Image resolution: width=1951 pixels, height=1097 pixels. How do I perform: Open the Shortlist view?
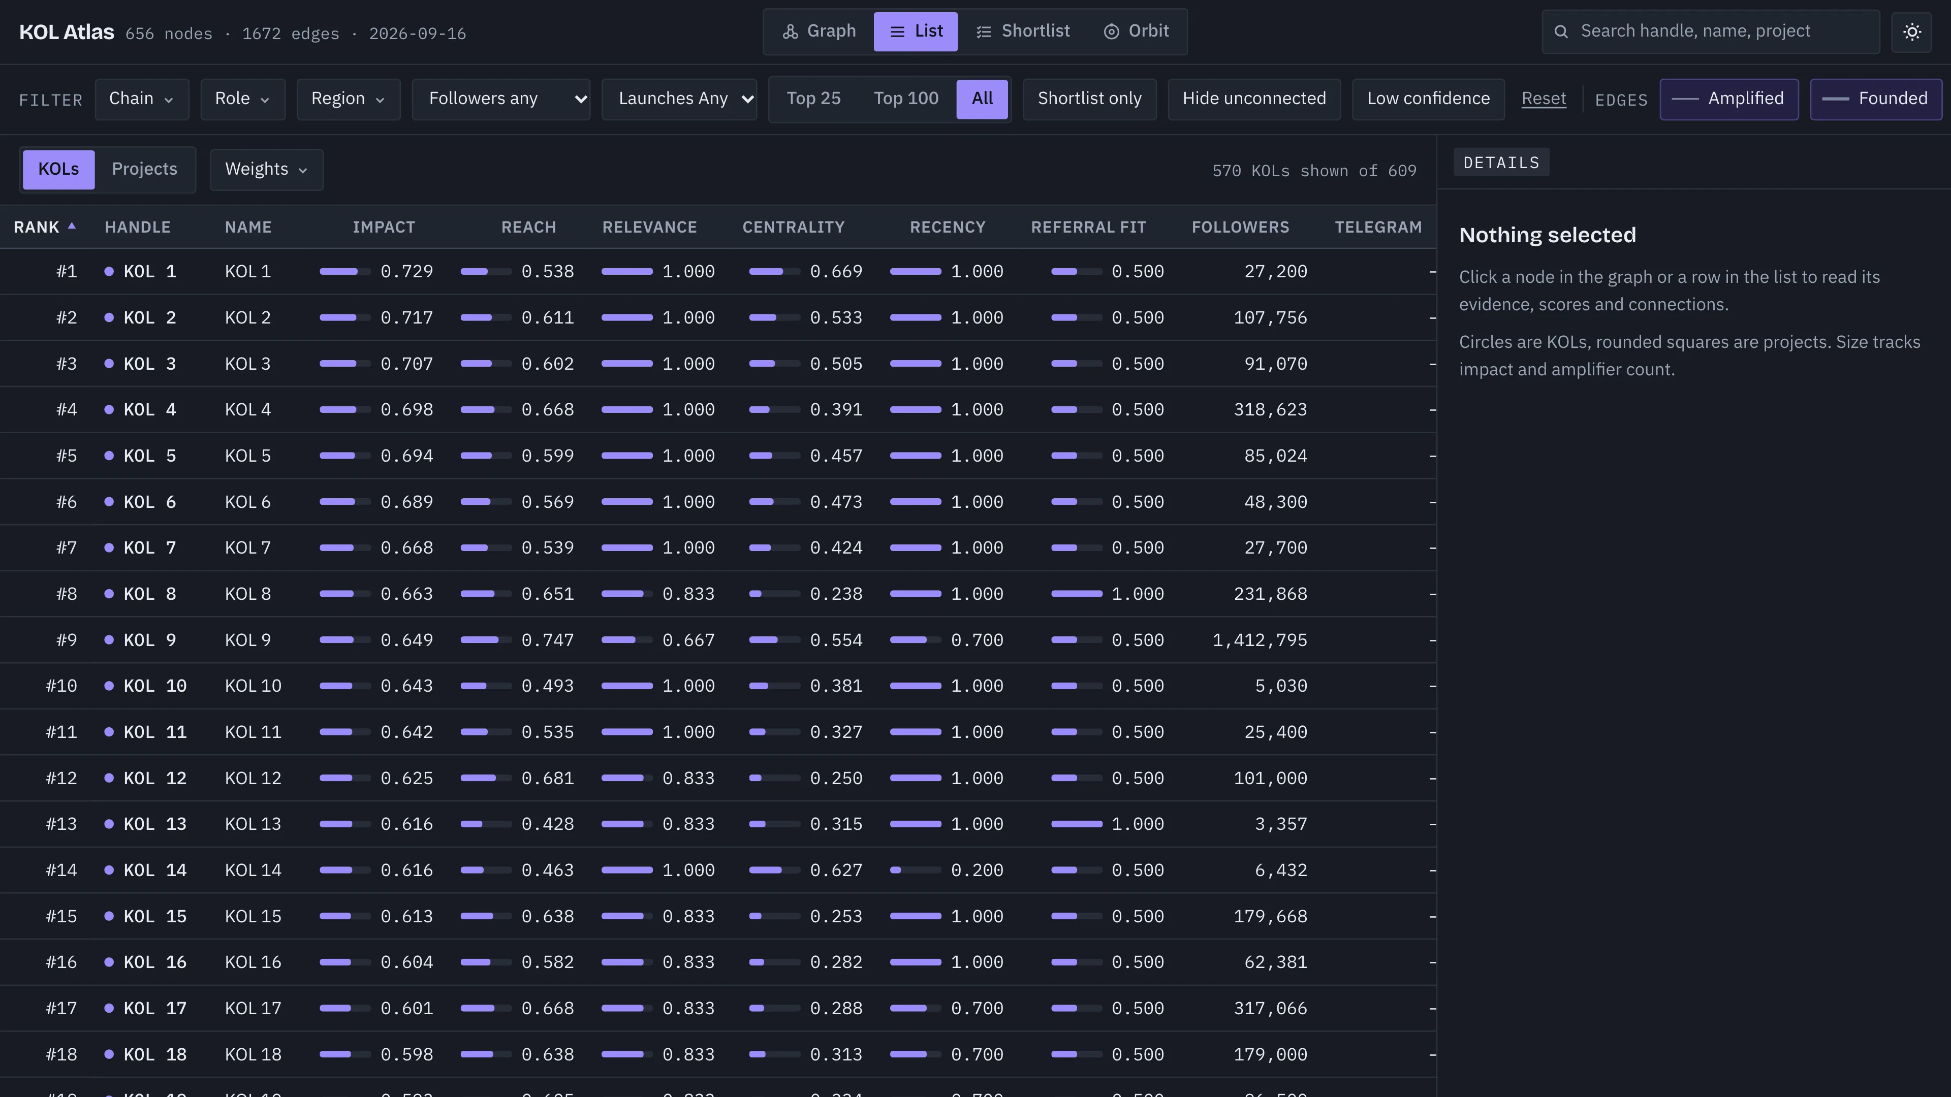tap(1022, 31)
